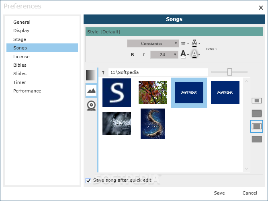Open the License preferences section

[x=42, y=57]
